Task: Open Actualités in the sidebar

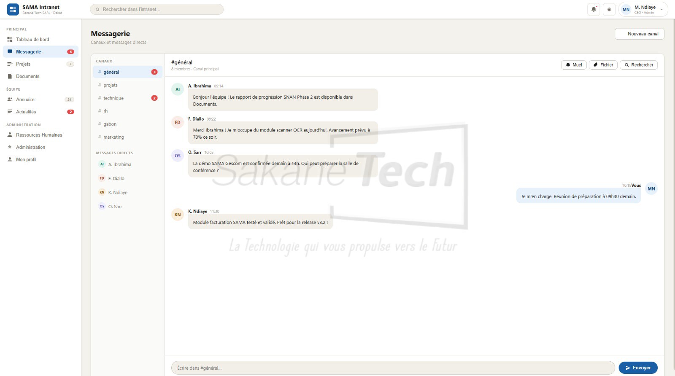Action: [40, 112]
